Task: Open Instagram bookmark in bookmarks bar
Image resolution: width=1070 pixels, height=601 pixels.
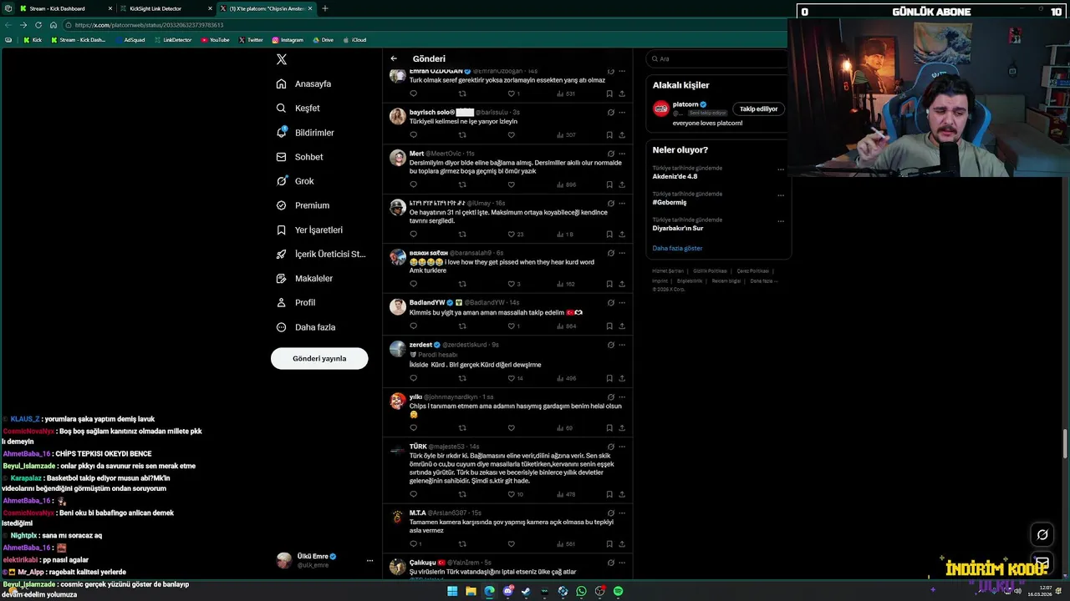Action: [x=288, y=40]
